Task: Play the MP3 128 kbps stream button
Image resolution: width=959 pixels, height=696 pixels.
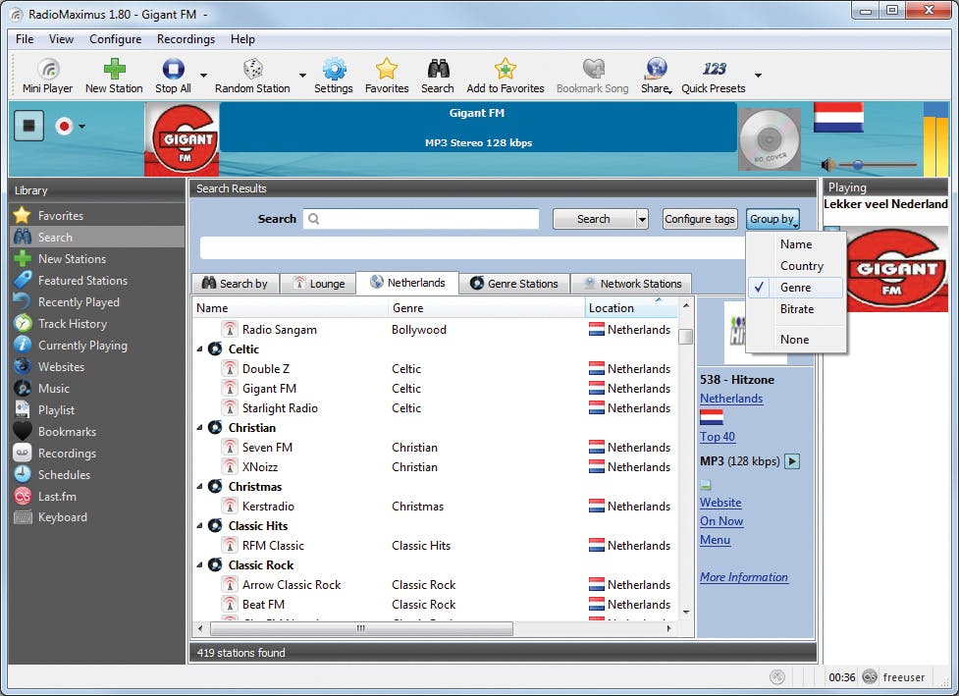Action: click(792, 461)
